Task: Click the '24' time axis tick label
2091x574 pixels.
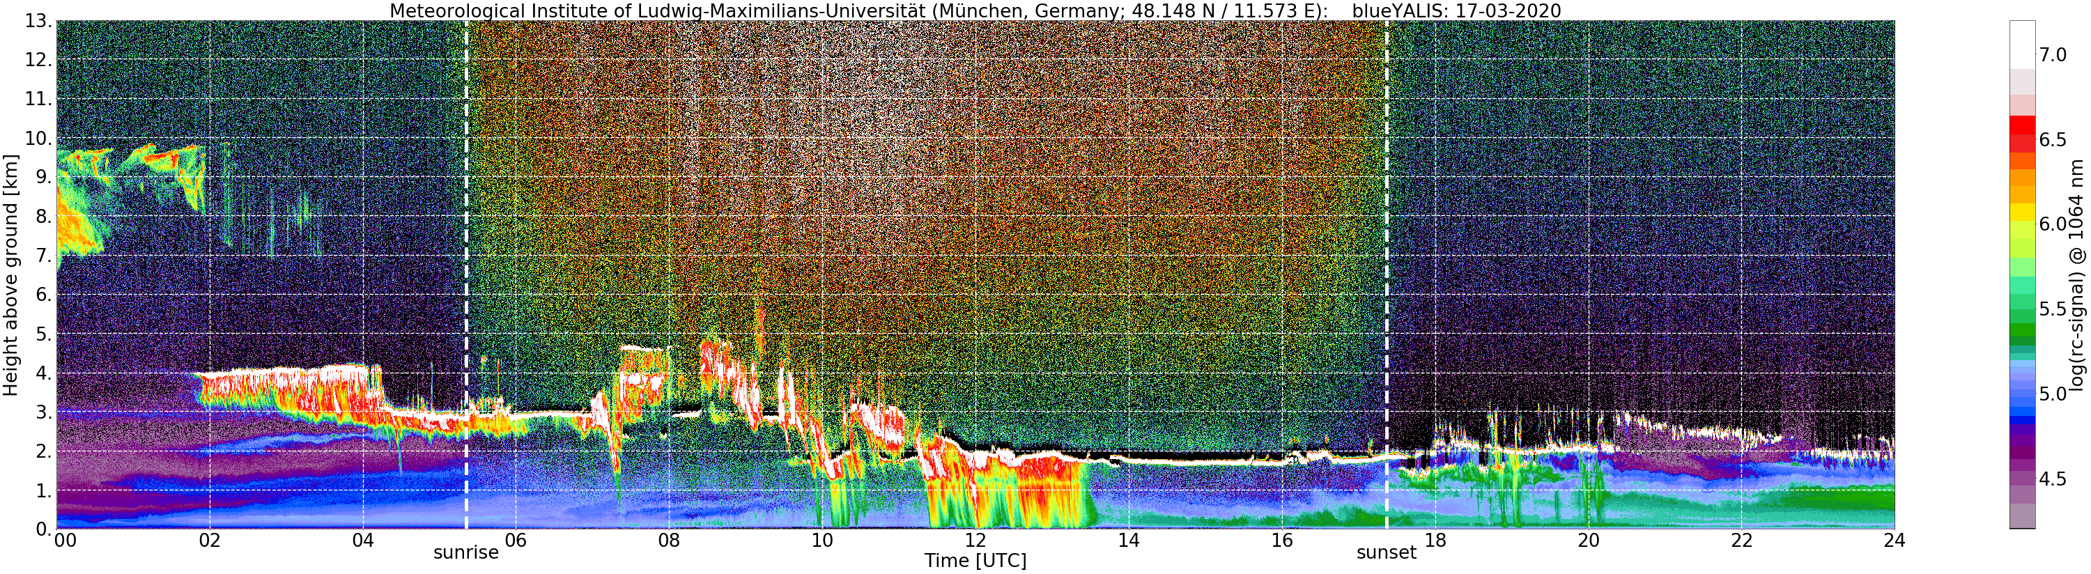Action: tap(1895, 541)
